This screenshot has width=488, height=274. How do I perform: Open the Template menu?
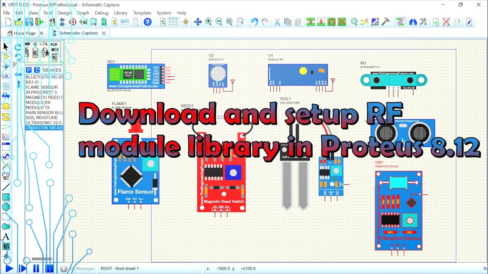142,13
